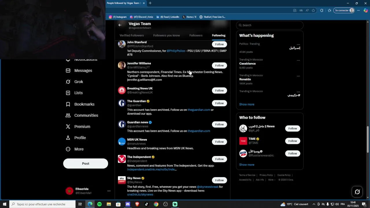Open Grok icon in sidebar
Image resolution: width=370 pixels, height=208 pixels.
click(x=68, y=82)
